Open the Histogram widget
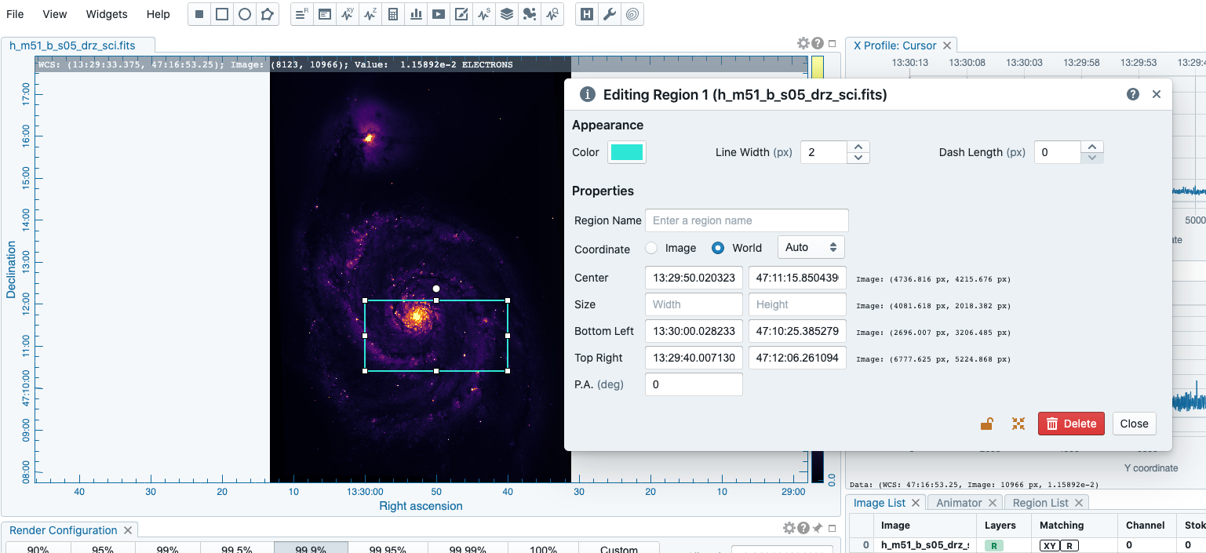 416,13
